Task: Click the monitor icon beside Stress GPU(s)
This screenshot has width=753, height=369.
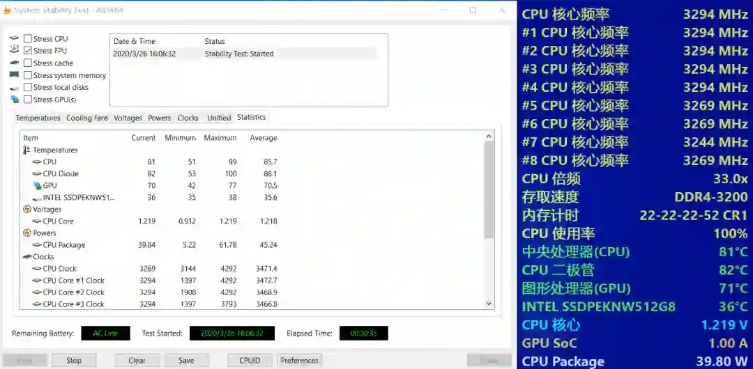Action: point(15,100)
